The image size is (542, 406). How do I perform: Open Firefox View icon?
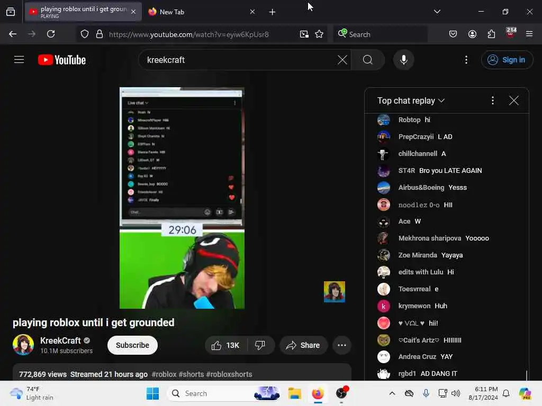point(11,12)
